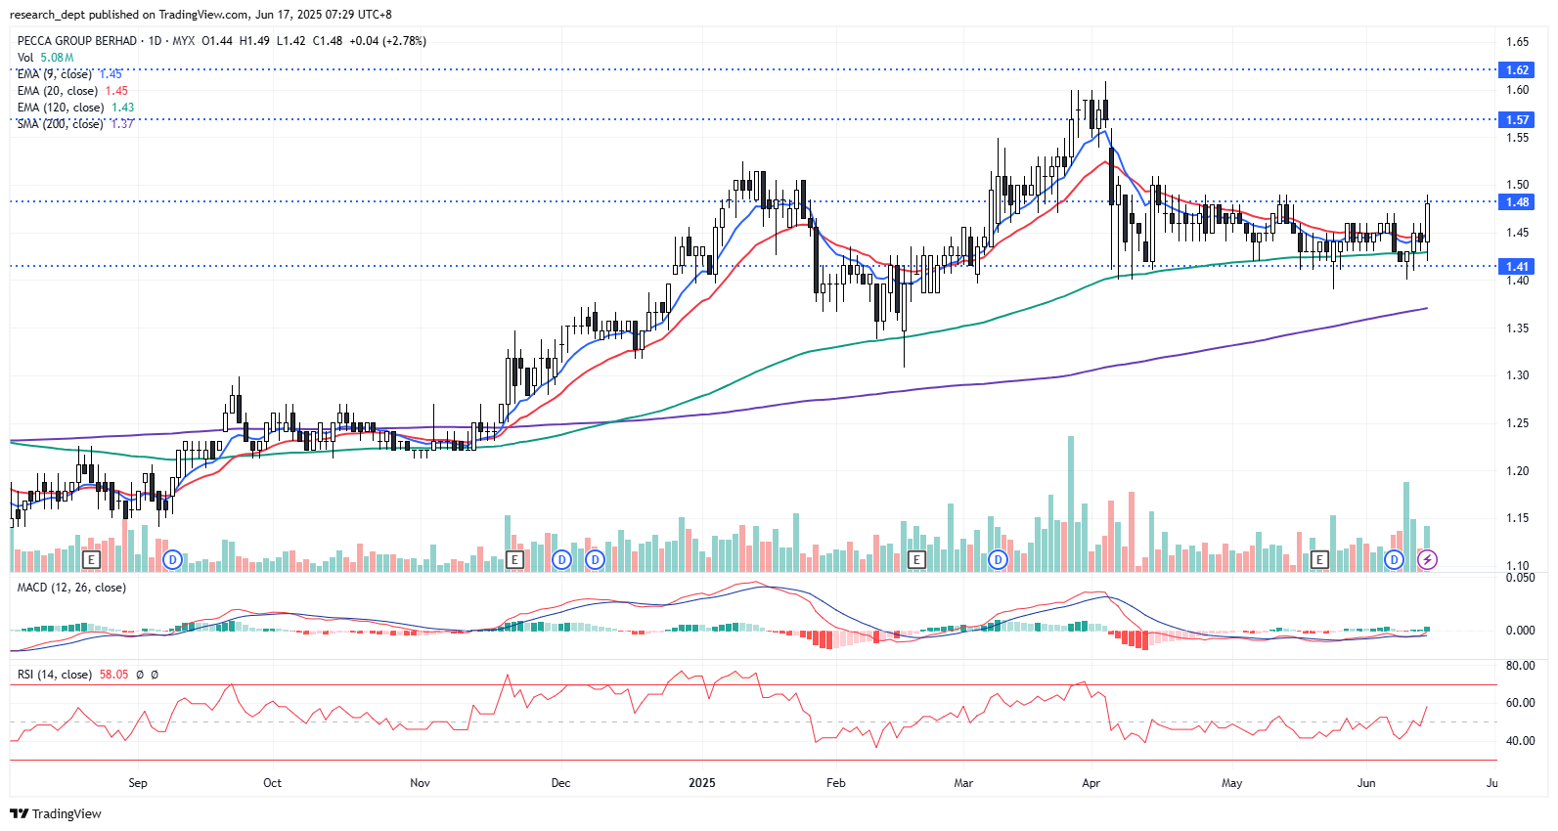Select the first dividend 'D' marker in December

pyautogui.click(x=561, y=560)
